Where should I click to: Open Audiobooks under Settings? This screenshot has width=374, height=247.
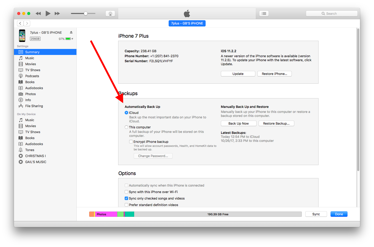45,88
